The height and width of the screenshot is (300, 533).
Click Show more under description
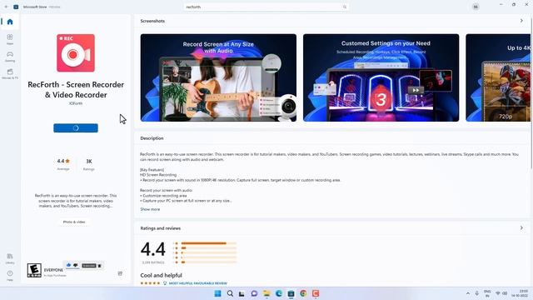150,209
